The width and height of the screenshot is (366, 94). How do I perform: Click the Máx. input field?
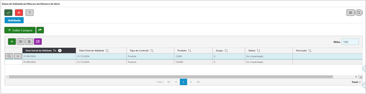(350, 42)
